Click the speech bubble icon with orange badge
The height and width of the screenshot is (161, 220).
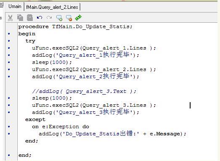(69, 18)
